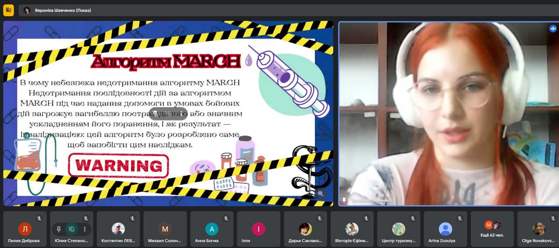The height and width of the screenshot is (248, 559).
Task: Unpin Вероніка Шевченко using the pin icon
Action: pyautogui.click(x=344, y=200)
